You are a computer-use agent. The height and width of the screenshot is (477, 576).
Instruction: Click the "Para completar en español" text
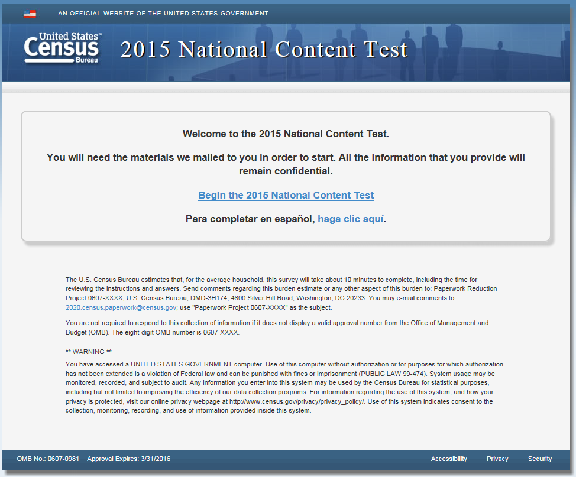[x=250, y=219]
